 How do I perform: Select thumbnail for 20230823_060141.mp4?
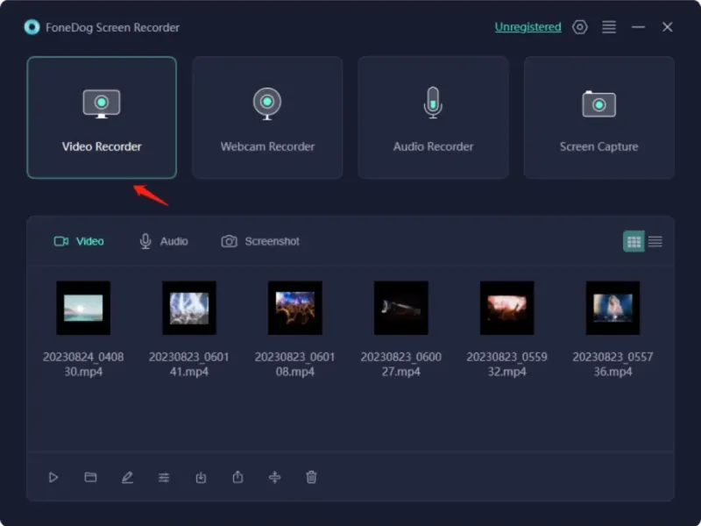tap(189, 308)
